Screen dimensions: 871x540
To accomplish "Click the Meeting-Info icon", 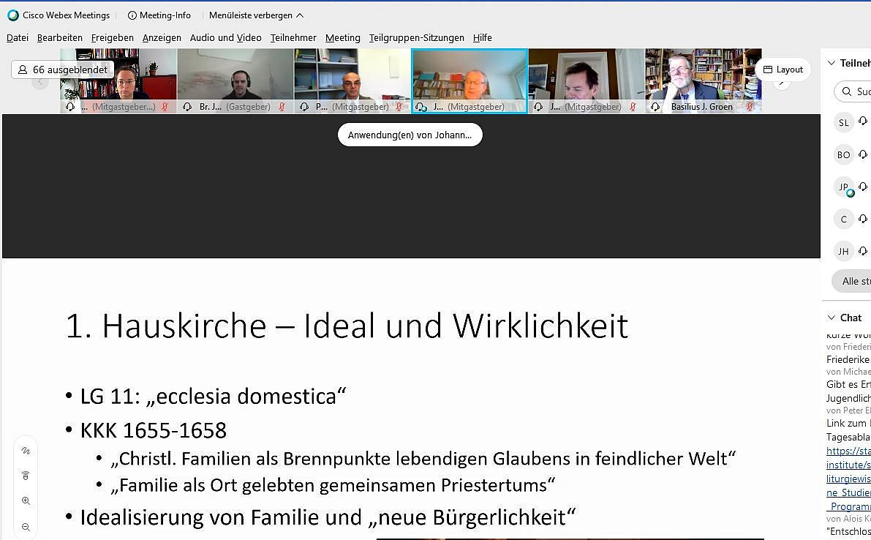I will [132, 15].
